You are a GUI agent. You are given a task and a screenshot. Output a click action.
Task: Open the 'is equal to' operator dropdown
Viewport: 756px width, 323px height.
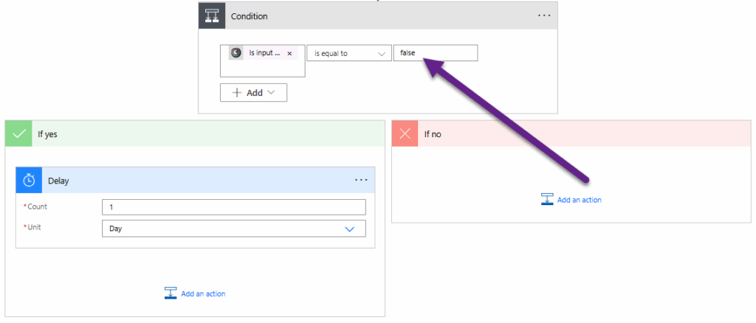coord(349,53)
